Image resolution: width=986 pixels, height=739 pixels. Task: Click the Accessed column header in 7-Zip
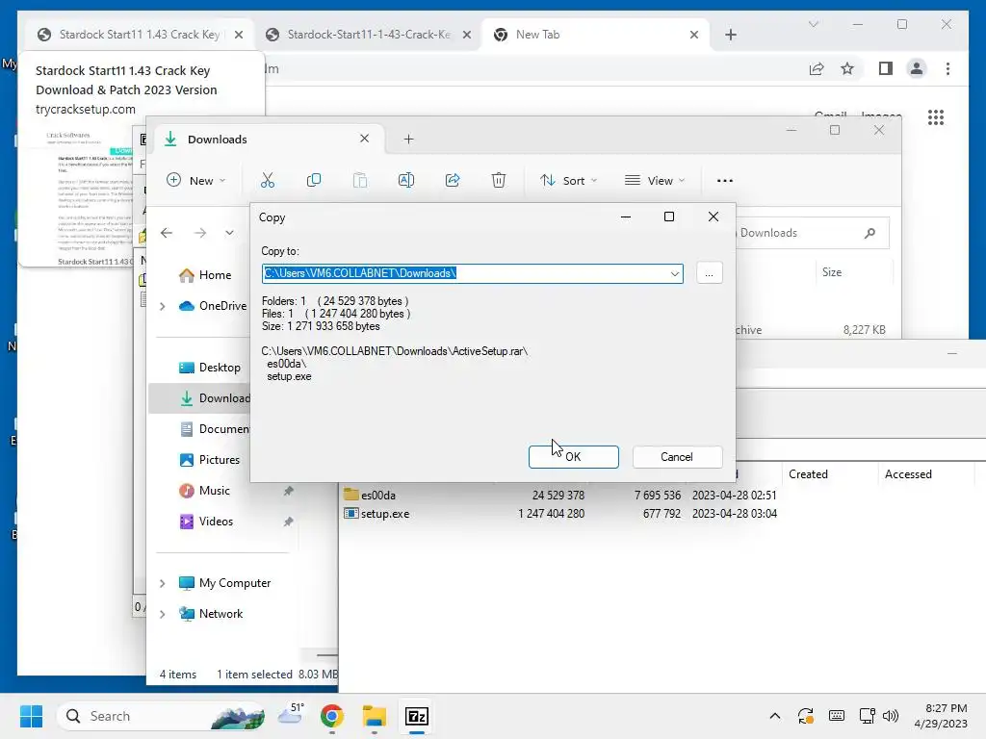point(908,474)
